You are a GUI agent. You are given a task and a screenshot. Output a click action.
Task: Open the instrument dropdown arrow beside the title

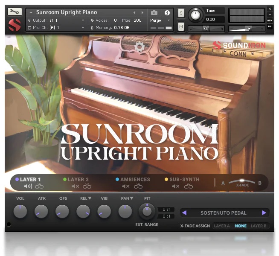(x=31, y=13)
